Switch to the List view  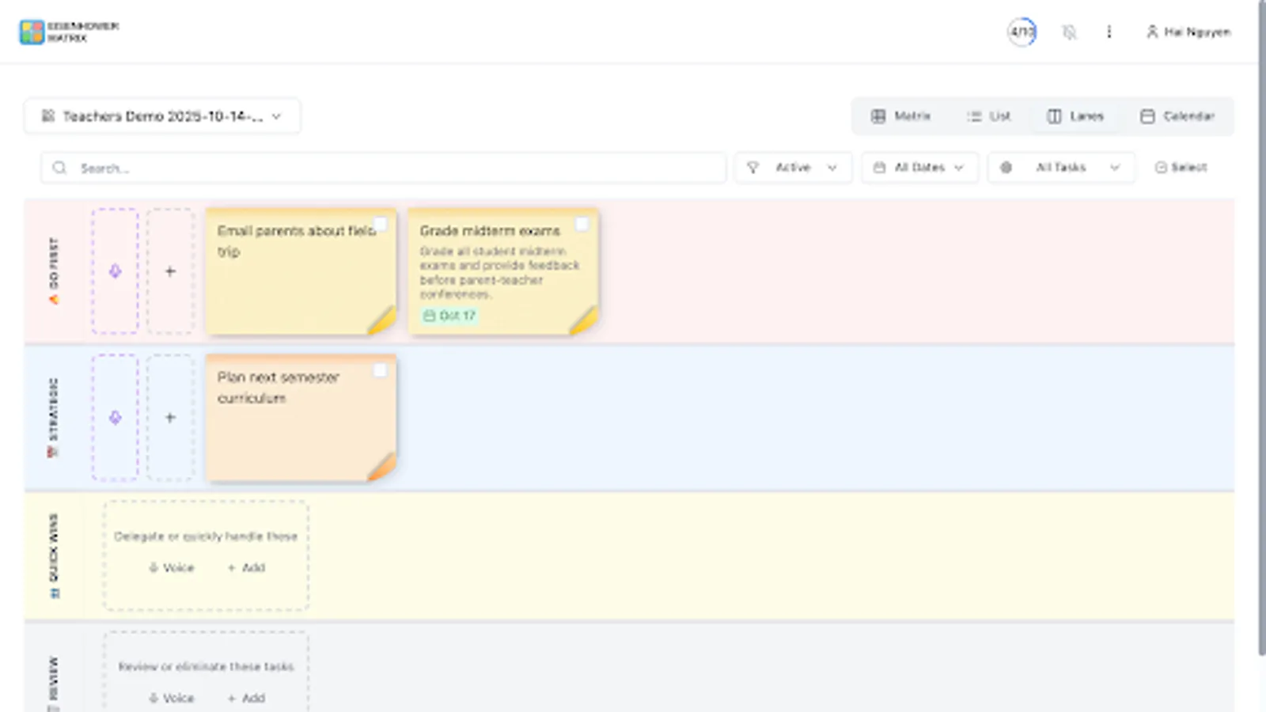pos(991,116)
